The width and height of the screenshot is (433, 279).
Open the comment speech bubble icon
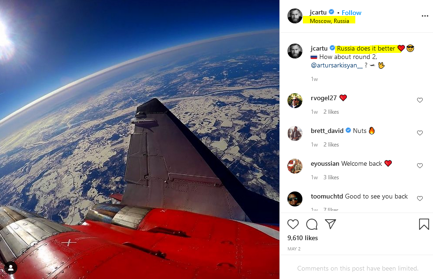312,224
